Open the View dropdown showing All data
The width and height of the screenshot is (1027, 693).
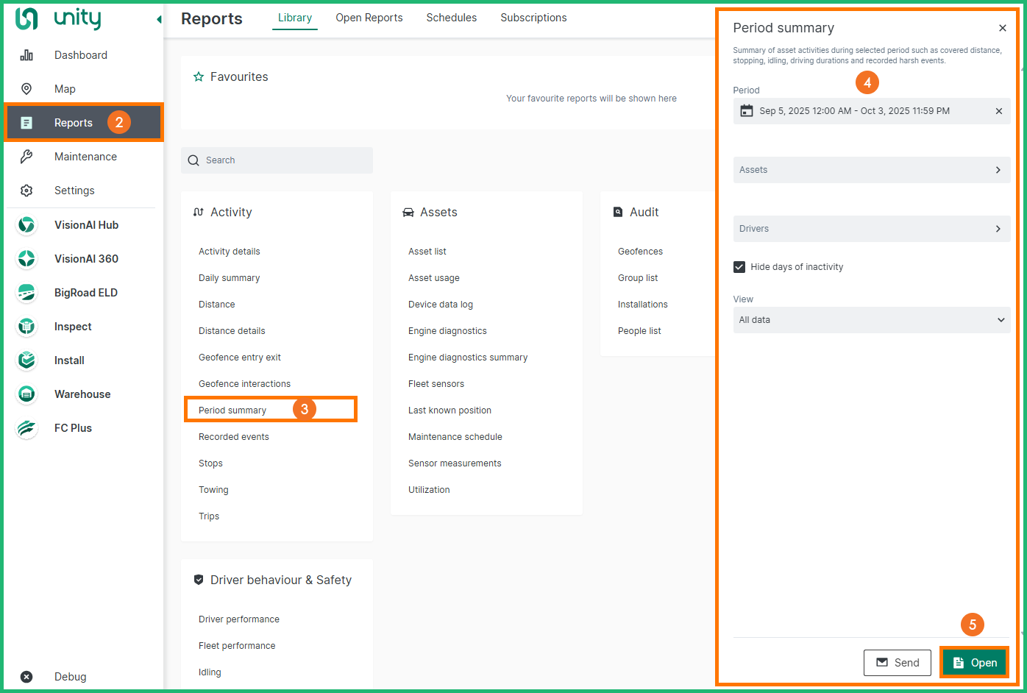tap(871, 320)
